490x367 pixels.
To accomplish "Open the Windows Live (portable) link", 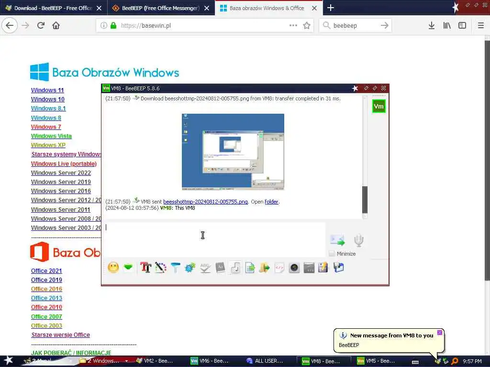I will coord(64,164).
